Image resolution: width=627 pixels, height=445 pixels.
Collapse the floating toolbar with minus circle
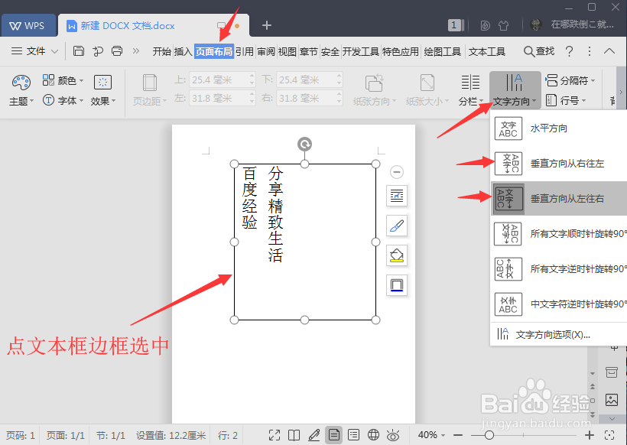pyautogui.click(x=396, y=171)
